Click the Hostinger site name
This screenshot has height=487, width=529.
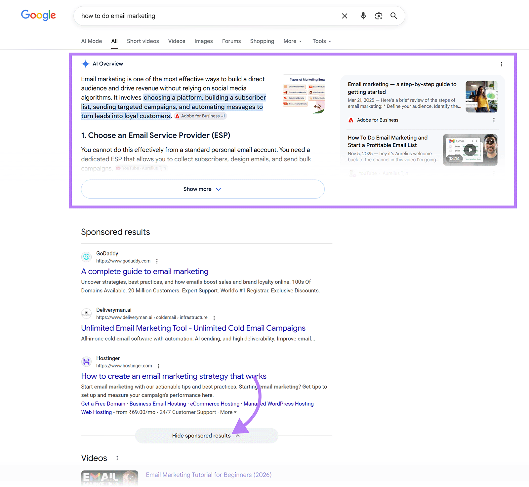[108, 358]
